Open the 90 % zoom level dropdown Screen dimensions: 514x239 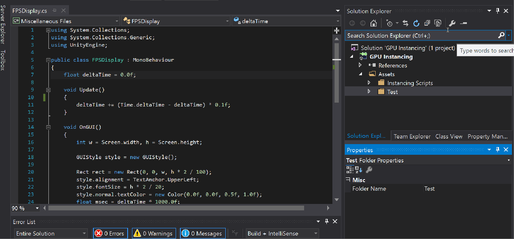(x=37, y=208)
